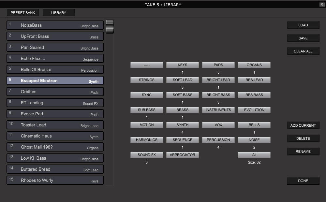Add current preset to library
Image resolution: width=326 pixels, height=202 pixels.
[x=303, y=125]
